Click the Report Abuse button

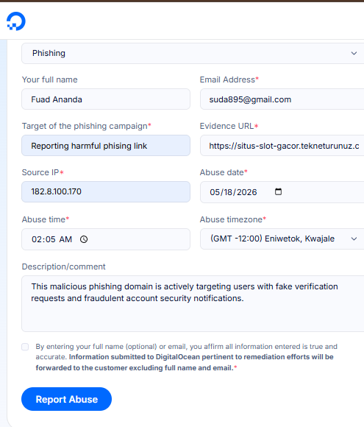[66, 399]
